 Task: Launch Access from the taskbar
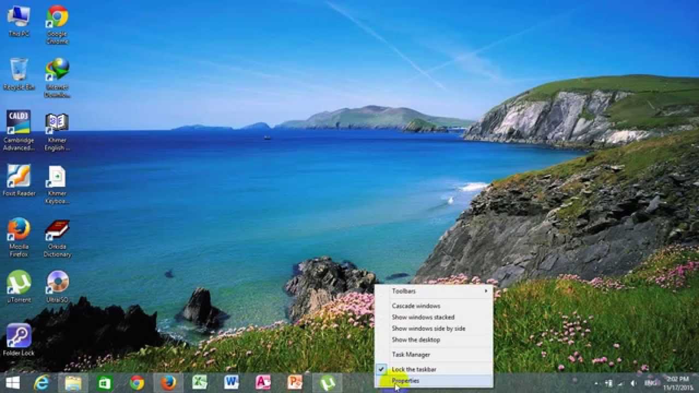pyautogui.click(x=263, y=383)
